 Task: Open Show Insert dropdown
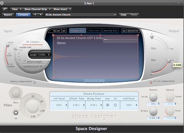click(x=62, y=9)
